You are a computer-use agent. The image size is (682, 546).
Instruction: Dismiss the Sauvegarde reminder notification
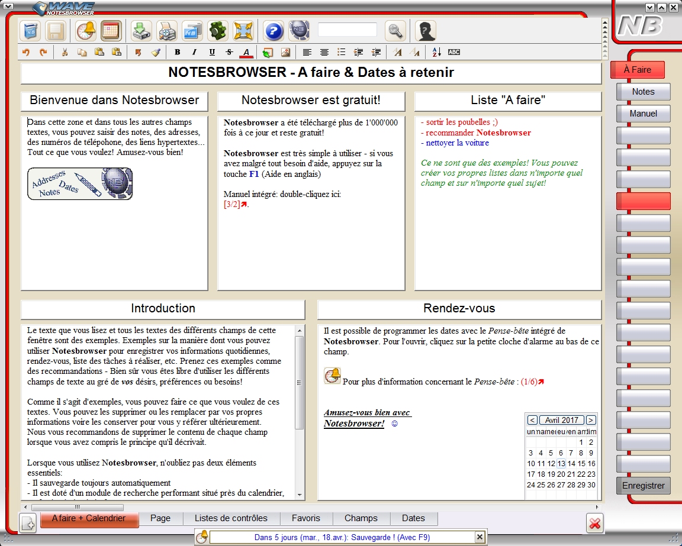[x=480, y=537]
